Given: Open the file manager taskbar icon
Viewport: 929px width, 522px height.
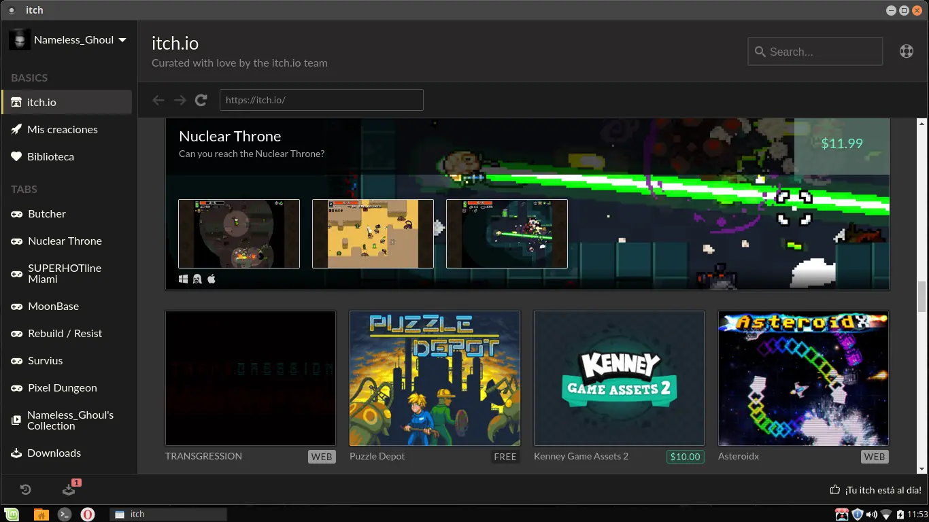Looking at the screenshot, I should click(41, 514).
